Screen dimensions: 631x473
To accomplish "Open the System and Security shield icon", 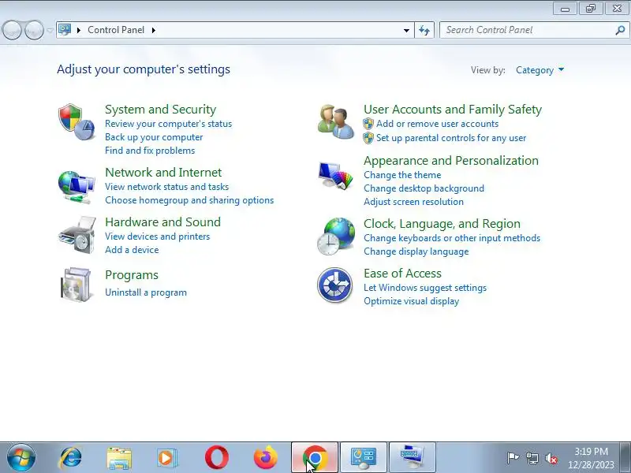I will [x=77, y=122].
